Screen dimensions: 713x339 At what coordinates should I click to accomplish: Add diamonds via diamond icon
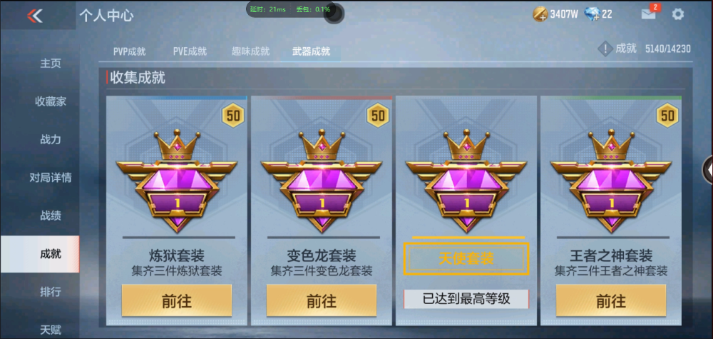pyautogui.click(x=592, y=14)
